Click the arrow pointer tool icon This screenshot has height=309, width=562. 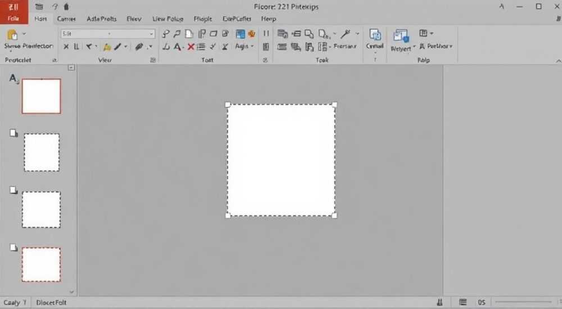[89, 46]
